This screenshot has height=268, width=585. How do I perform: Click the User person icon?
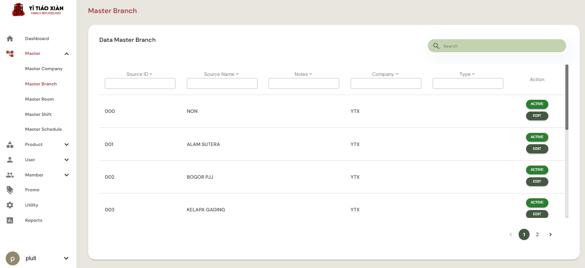(x=10, y=160)
